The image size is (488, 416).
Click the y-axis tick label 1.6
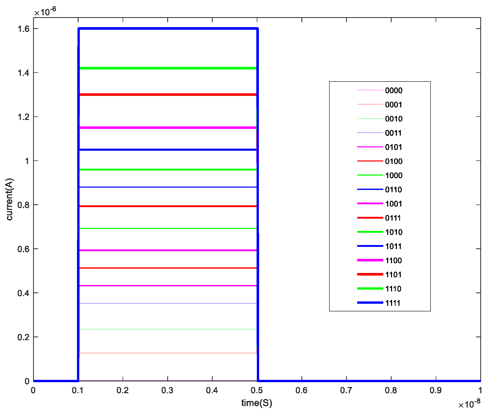pyautogui.click(x=23, y=29)
